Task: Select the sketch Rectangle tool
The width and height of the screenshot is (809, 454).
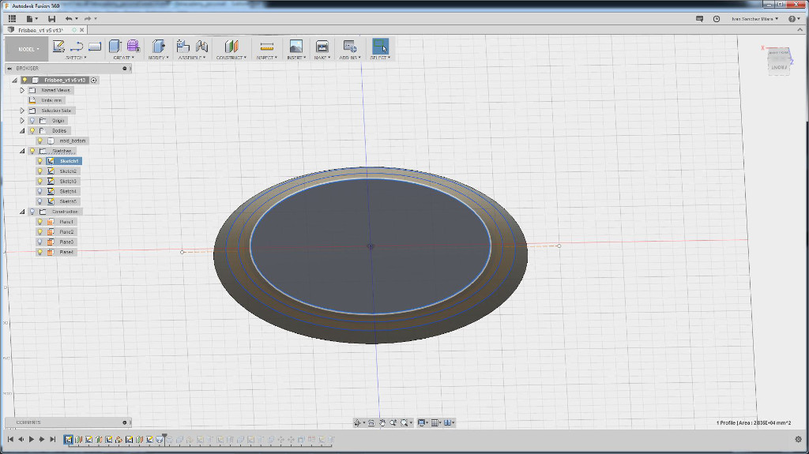Action: [x=95, y=47]
